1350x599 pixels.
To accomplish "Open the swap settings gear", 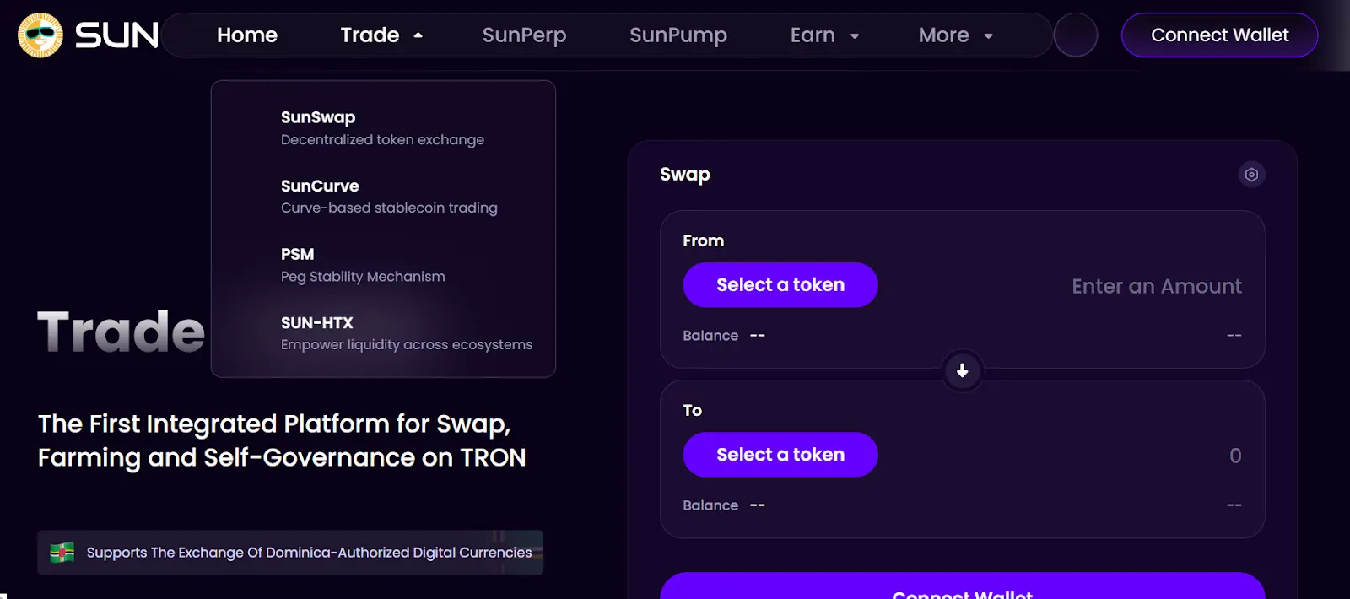I will [1251, 175].
